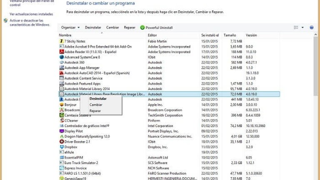Click the Express Invoice icon
The width and height of the screenshot is (320, 180).
[61, 168]
